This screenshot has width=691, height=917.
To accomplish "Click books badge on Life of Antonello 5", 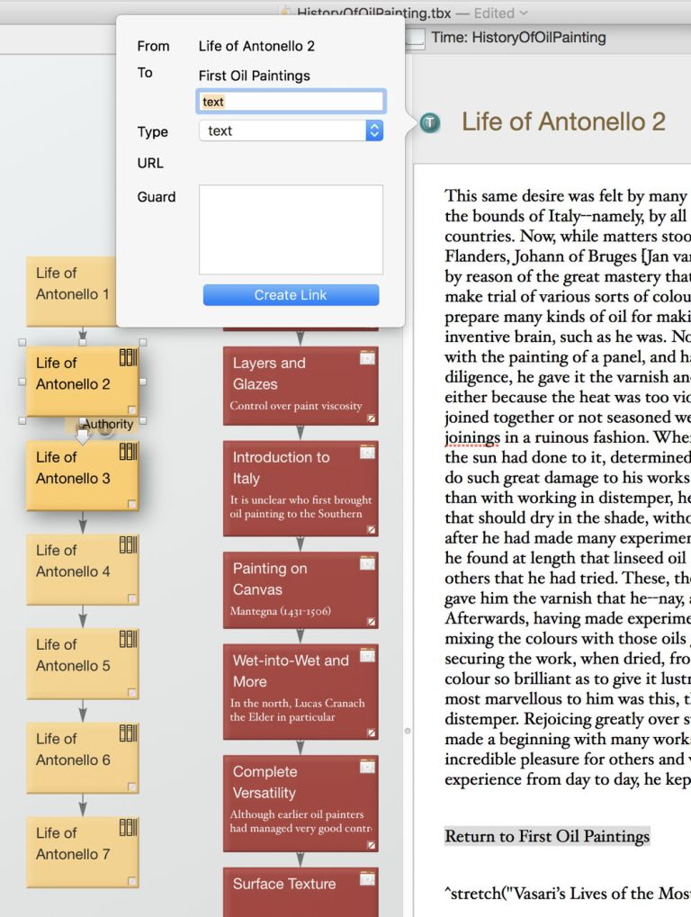I will 128,639.
